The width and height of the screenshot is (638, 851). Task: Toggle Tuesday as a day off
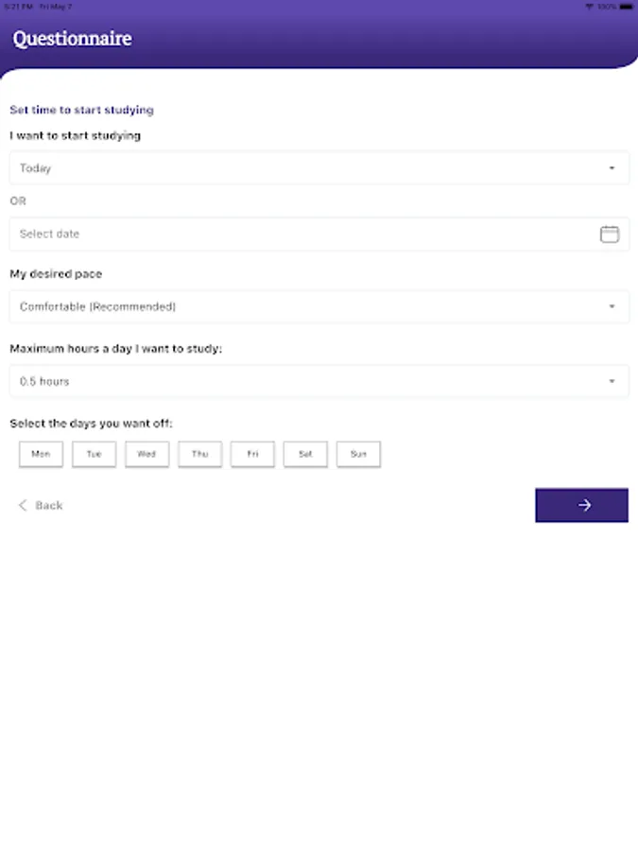(94, 454)
